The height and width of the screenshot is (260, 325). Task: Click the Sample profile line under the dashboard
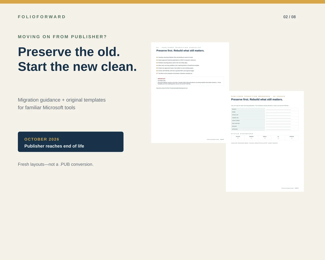click(x=255, y=143)
